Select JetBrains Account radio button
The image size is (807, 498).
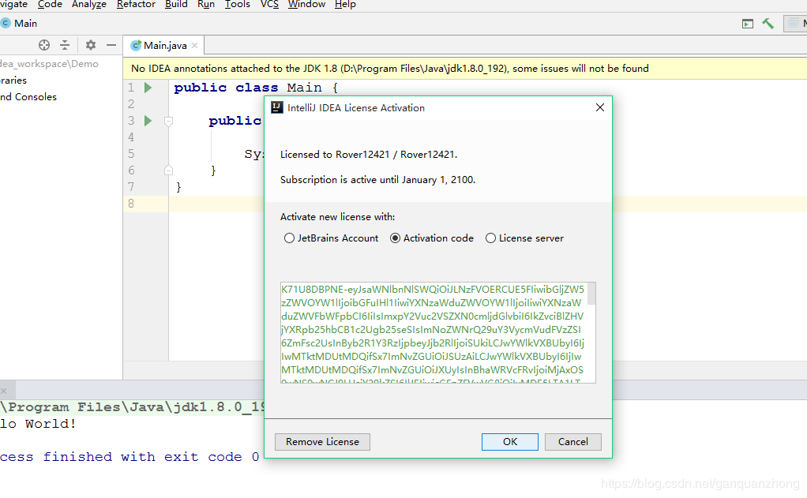pyautogui.click(x=289, y=238)
